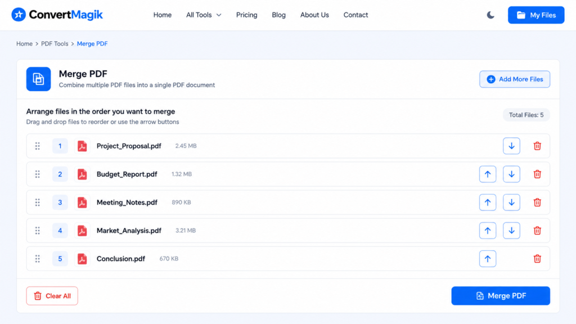The height and width of the screenshot is (324, 576).
Task: Click the 3.21 MB file size
Action: pos(186,231)
